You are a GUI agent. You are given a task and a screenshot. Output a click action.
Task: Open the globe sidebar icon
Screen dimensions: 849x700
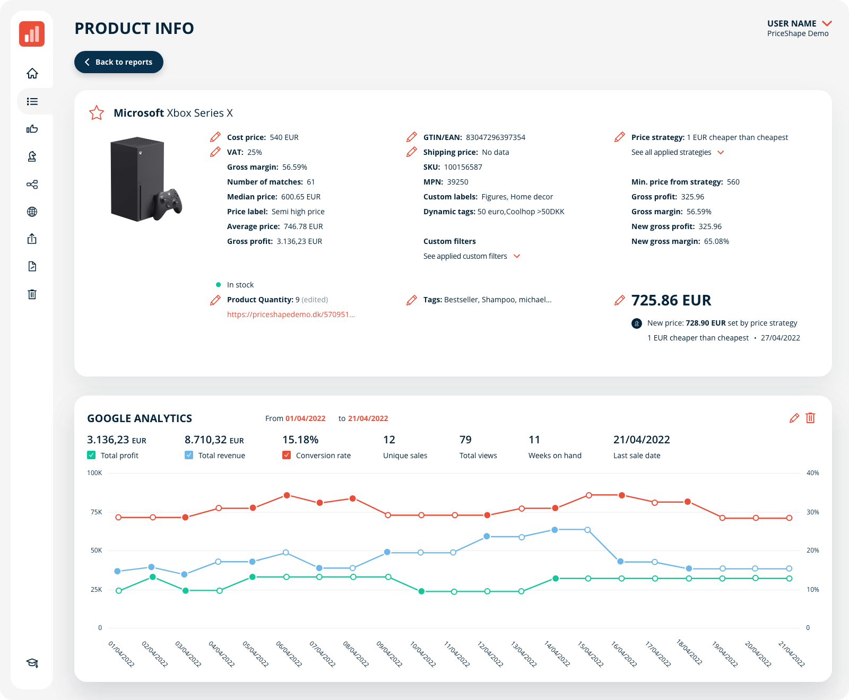(32, 212)
